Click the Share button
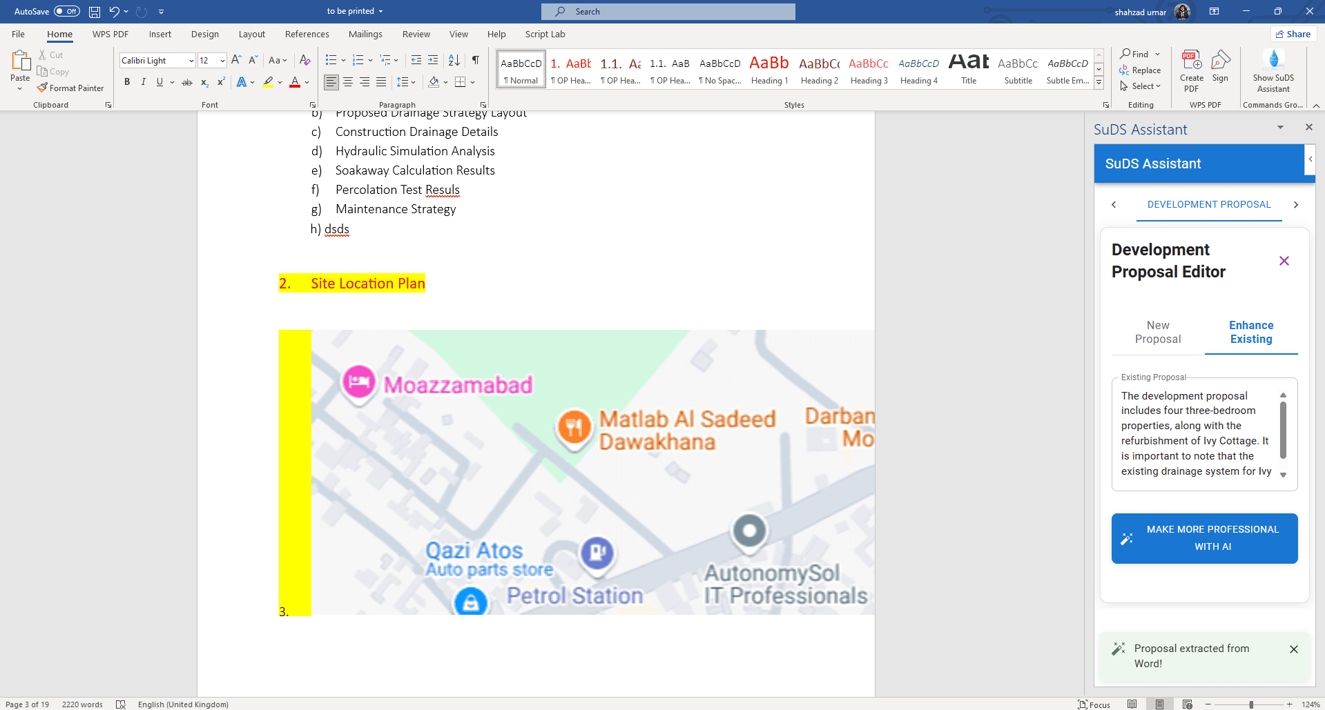 tap(1293, 34)
